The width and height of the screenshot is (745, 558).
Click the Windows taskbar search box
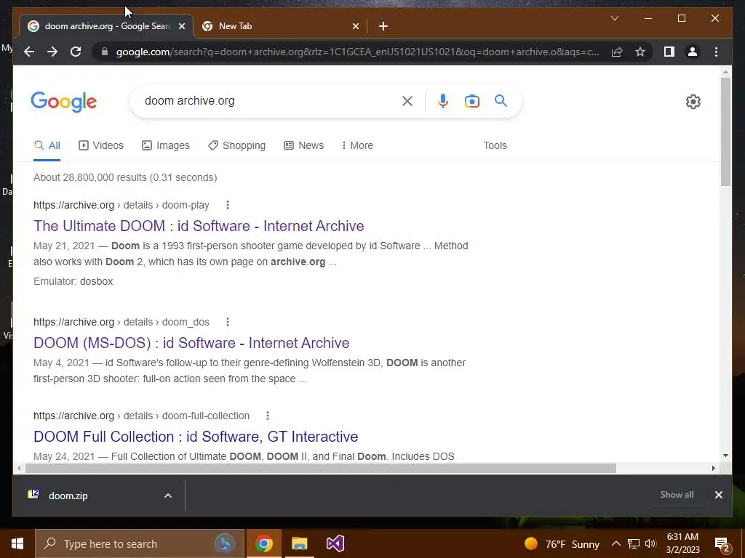140,543
